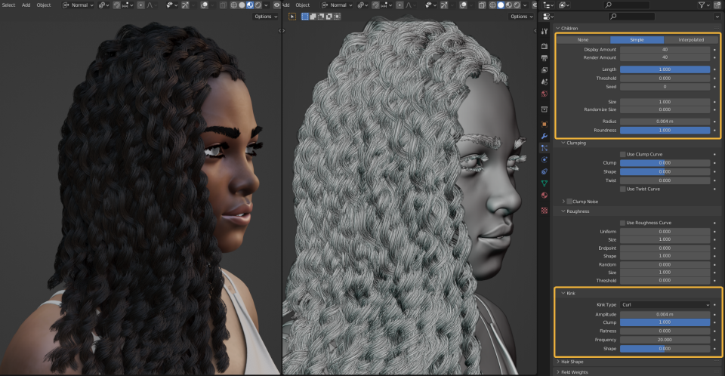Select the Interpolated children tab

point(691,40)
